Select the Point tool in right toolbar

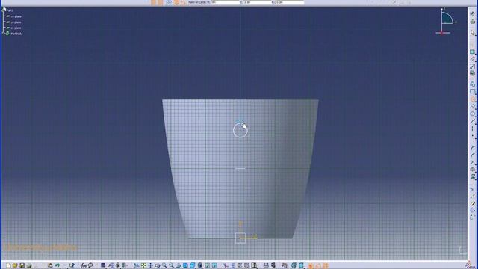point(472,136)
